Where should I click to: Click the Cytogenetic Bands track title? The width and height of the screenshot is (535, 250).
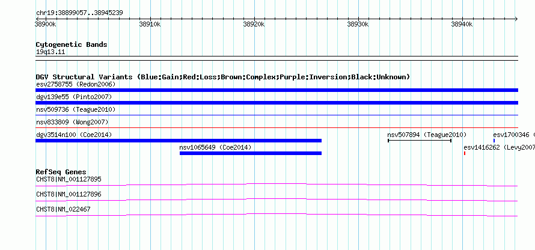(72, 44)
